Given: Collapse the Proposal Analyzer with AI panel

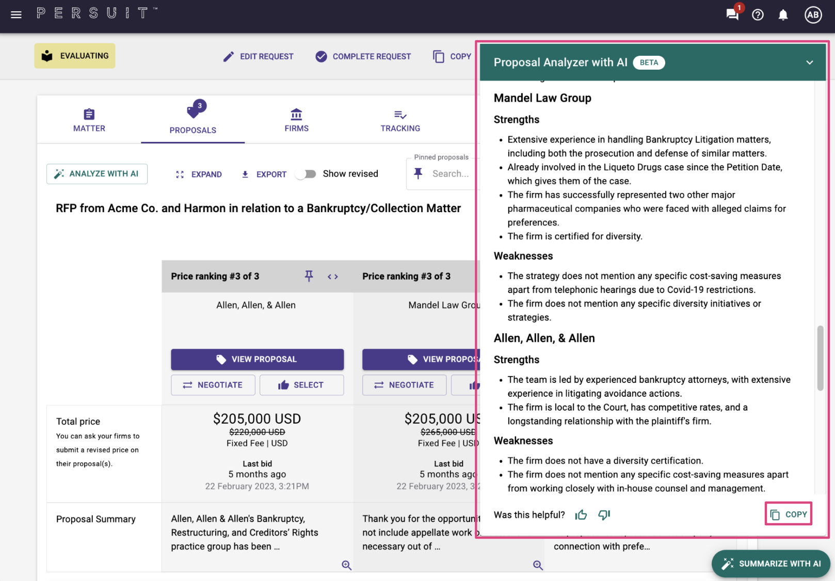Looking at the screenshot, I should 809,62.
